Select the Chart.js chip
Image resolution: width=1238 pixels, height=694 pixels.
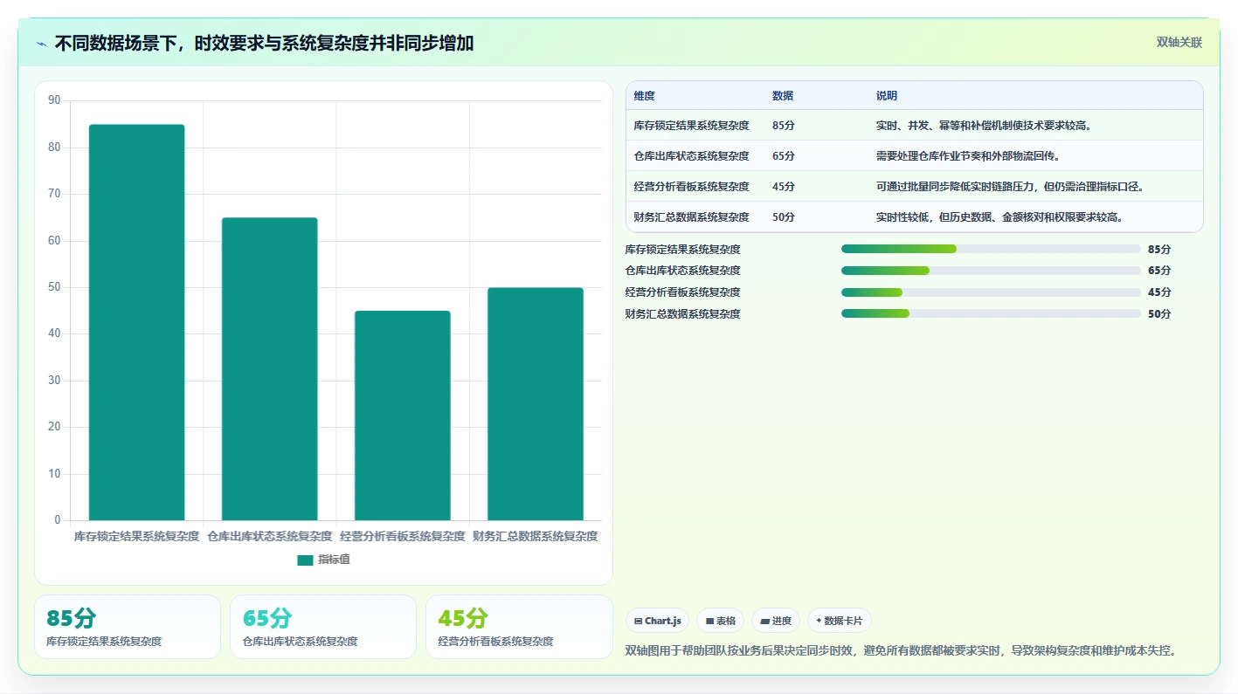(657, 621)
